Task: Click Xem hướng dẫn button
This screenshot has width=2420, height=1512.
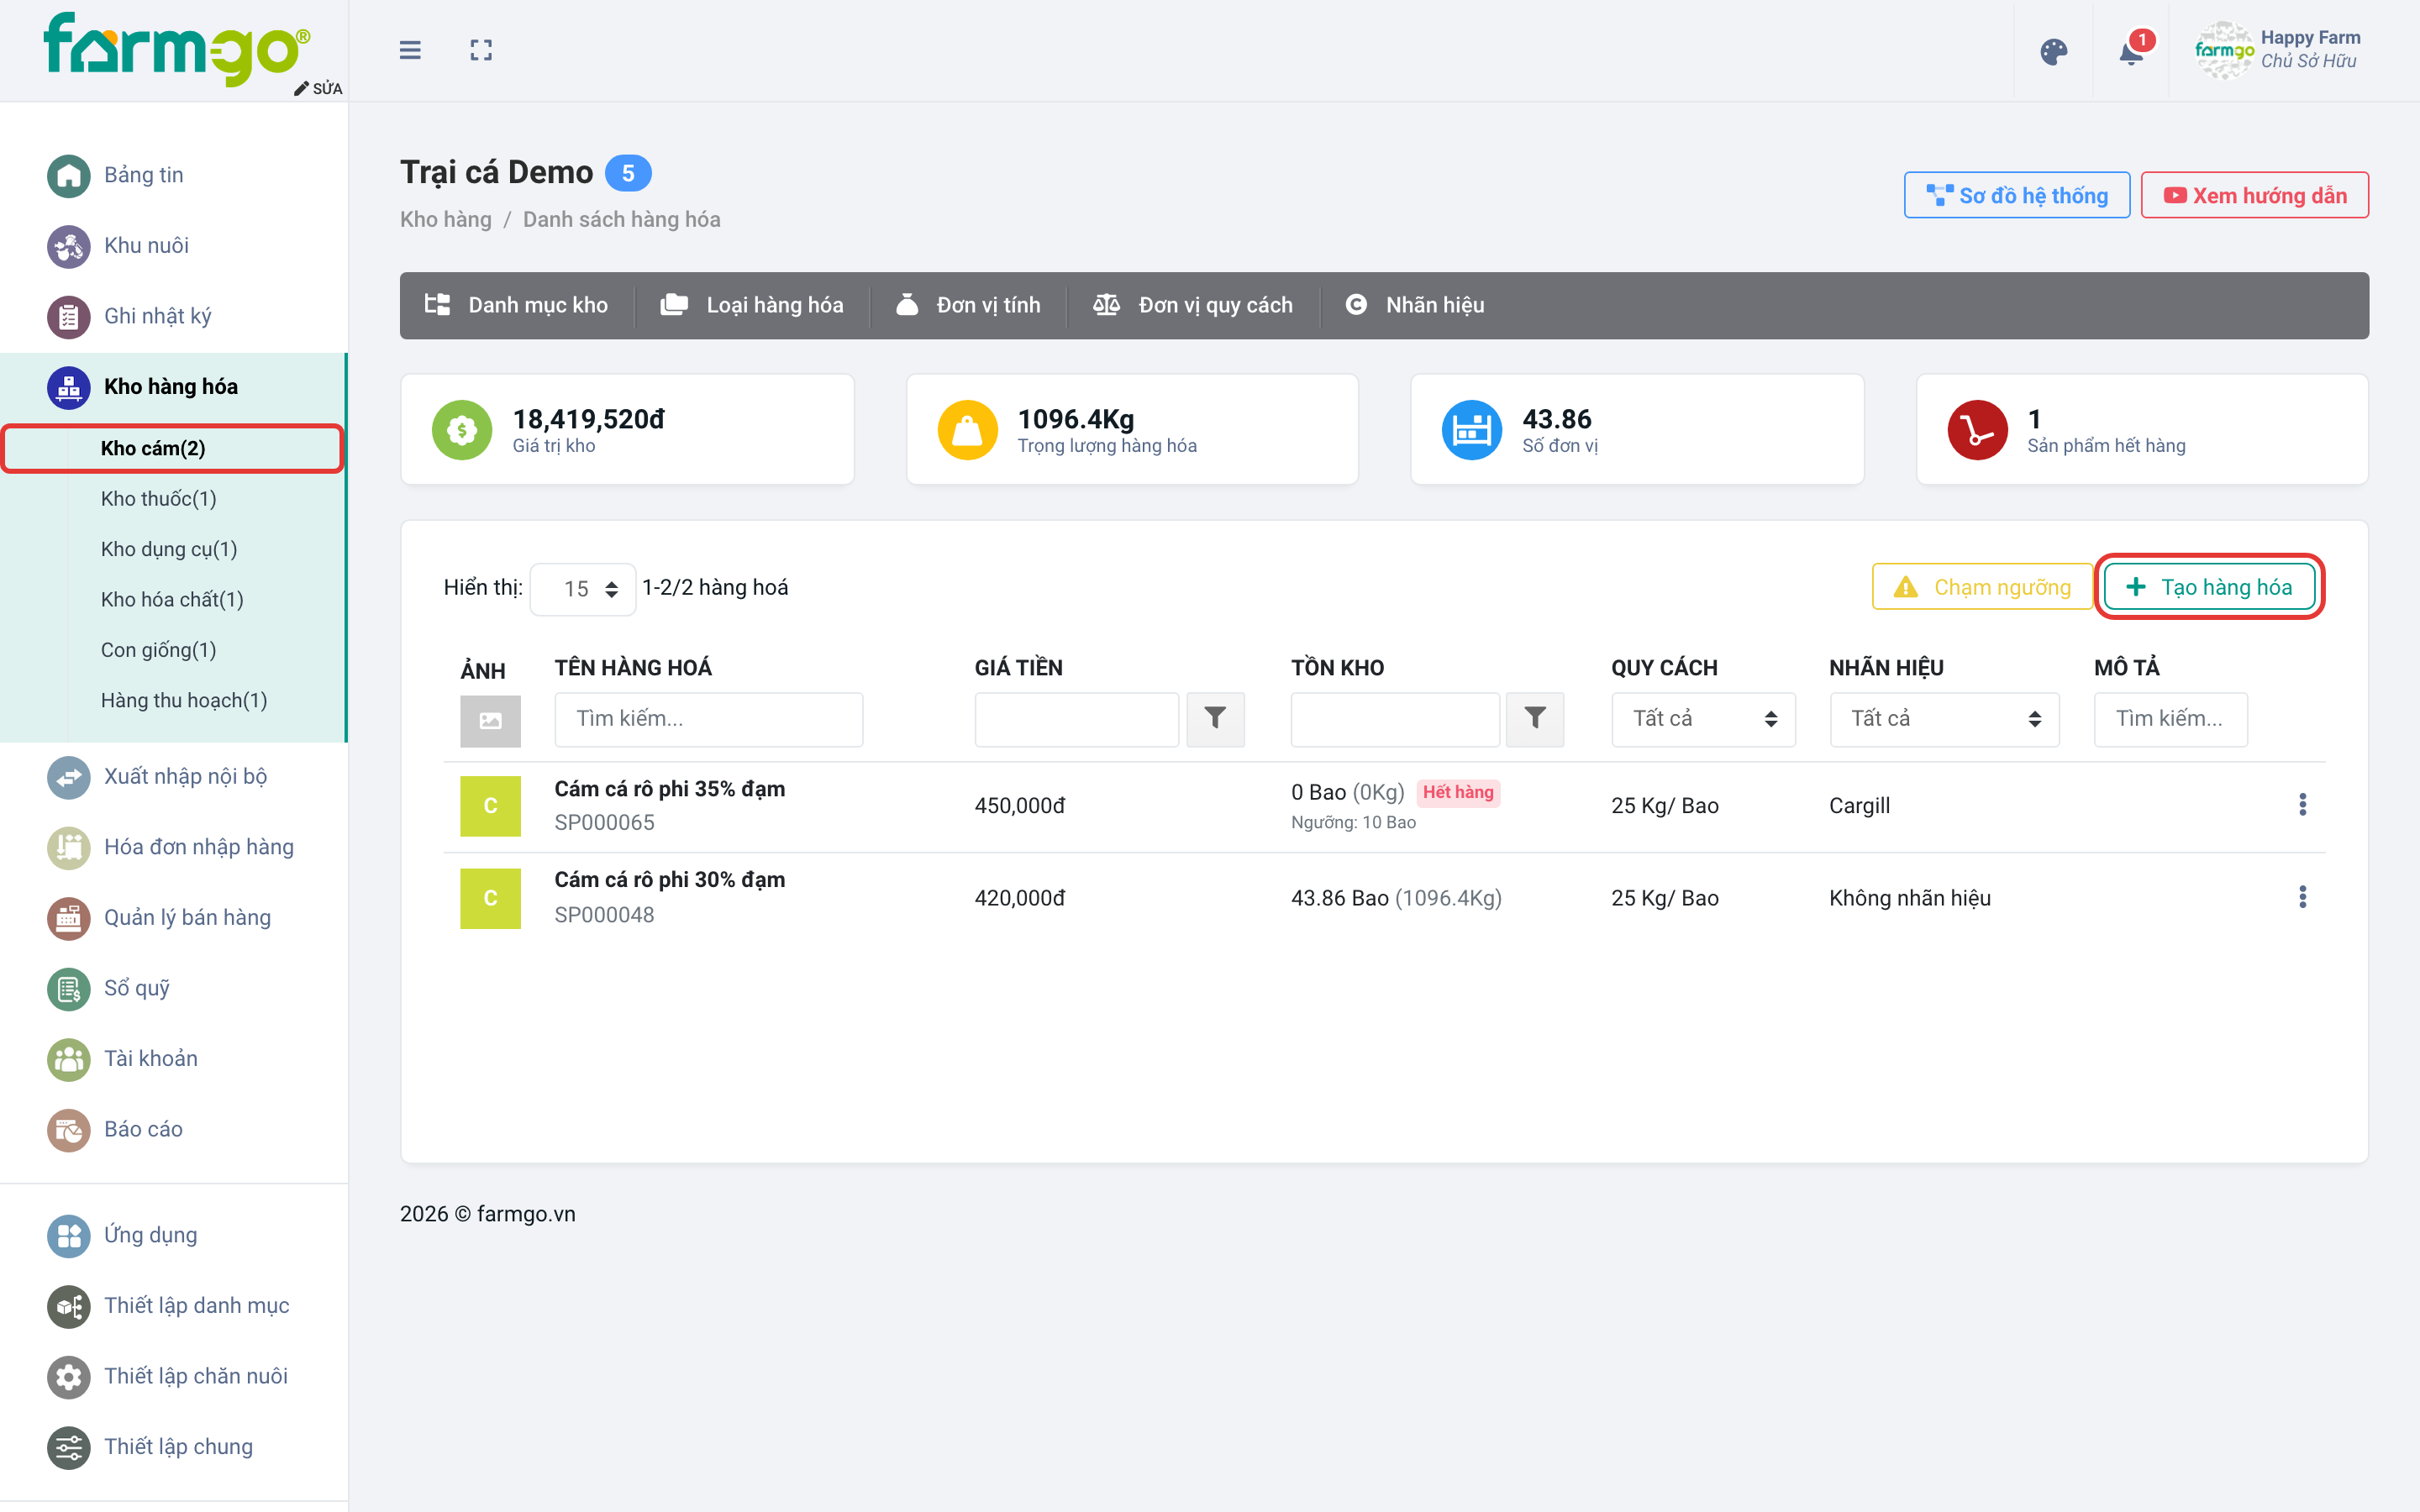Action: point(2254,195)
